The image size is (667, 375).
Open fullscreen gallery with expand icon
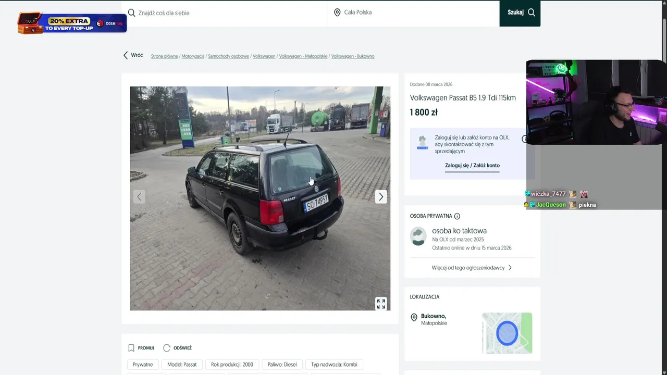(381, 304)
